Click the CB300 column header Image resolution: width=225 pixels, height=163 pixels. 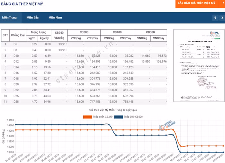coord(84,33)
